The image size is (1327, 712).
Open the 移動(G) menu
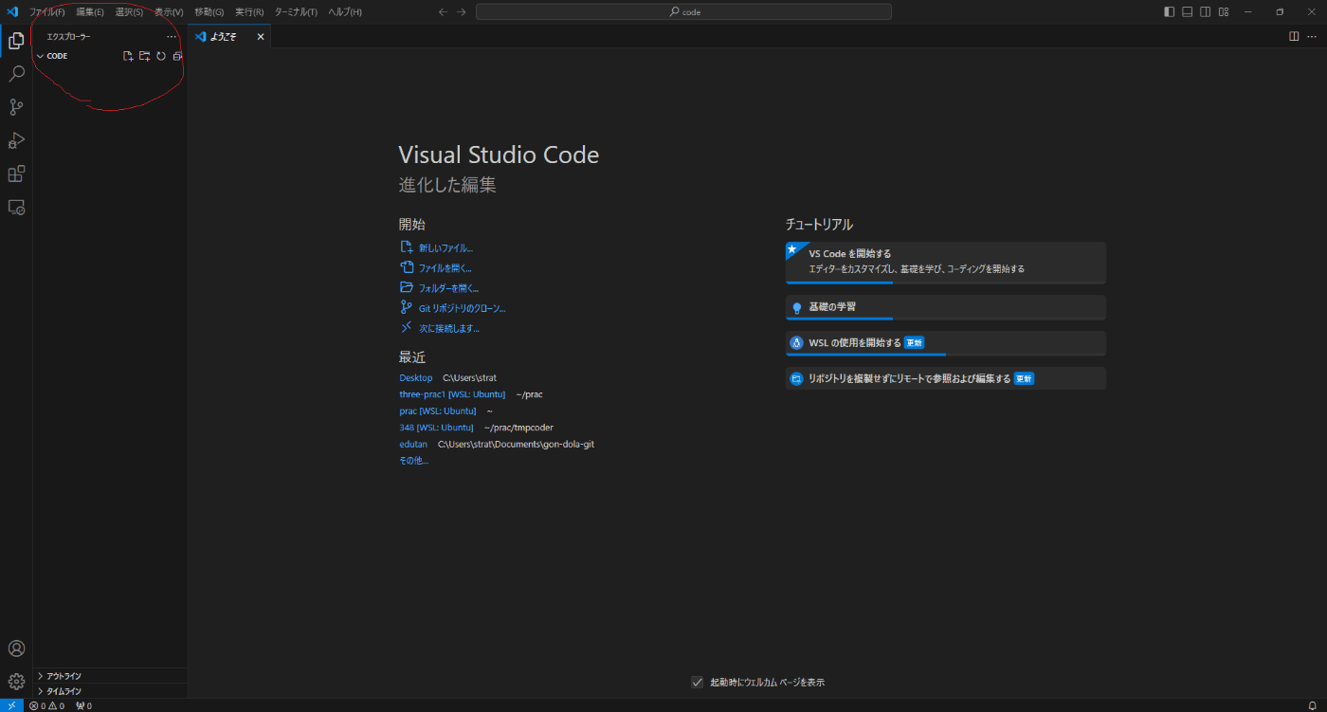point(209,11)
